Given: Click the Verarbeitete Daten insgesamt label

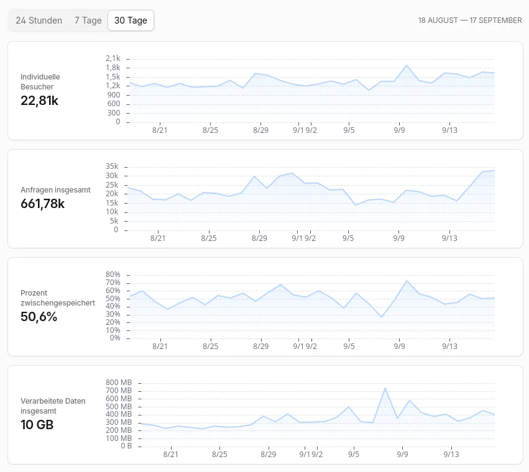Looking at the screenshot, I should [x=53, y=406].
